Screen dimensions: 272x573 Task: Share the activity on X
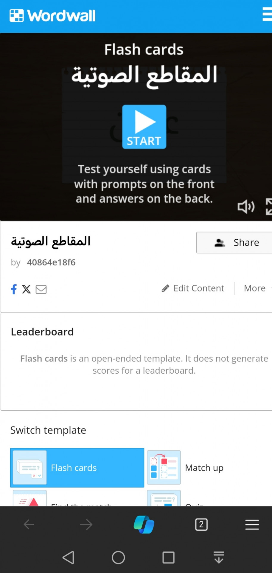click(x=27, y=289)
